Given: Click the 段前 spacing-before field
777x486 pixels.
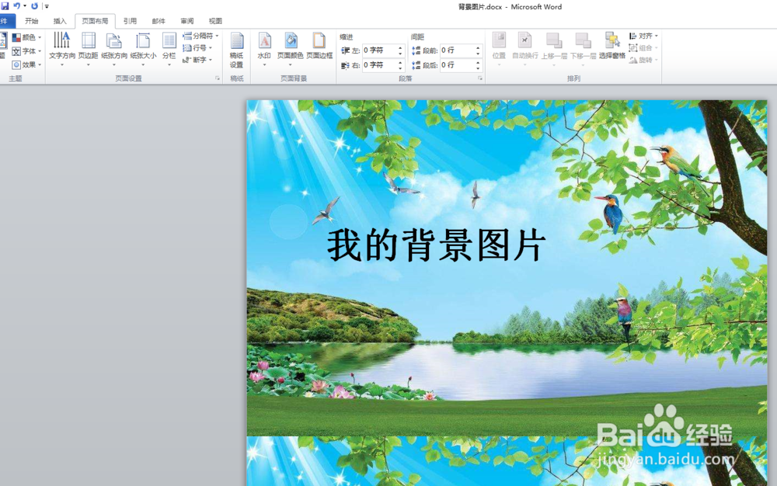Looking at the screenshot, I should click(x=457, y=50).
